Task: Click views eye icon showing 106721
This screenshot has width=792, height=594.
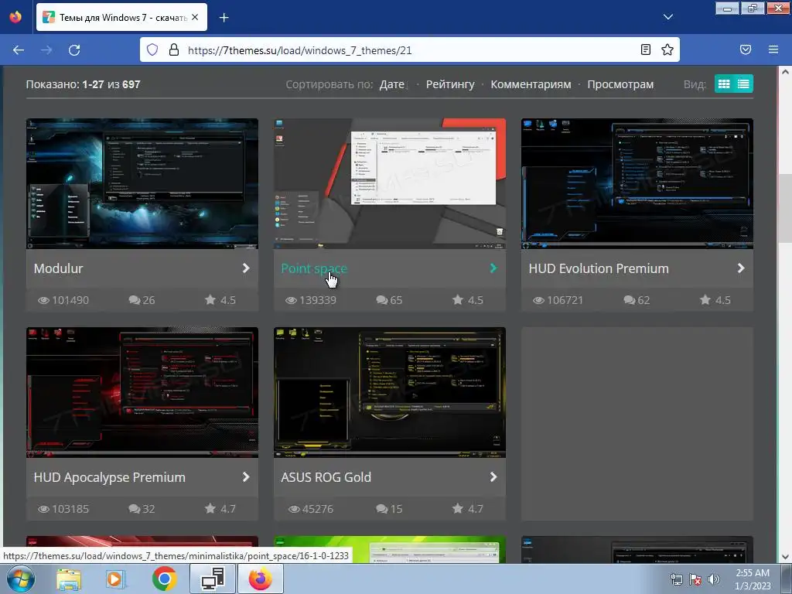Action: (538, 300)
